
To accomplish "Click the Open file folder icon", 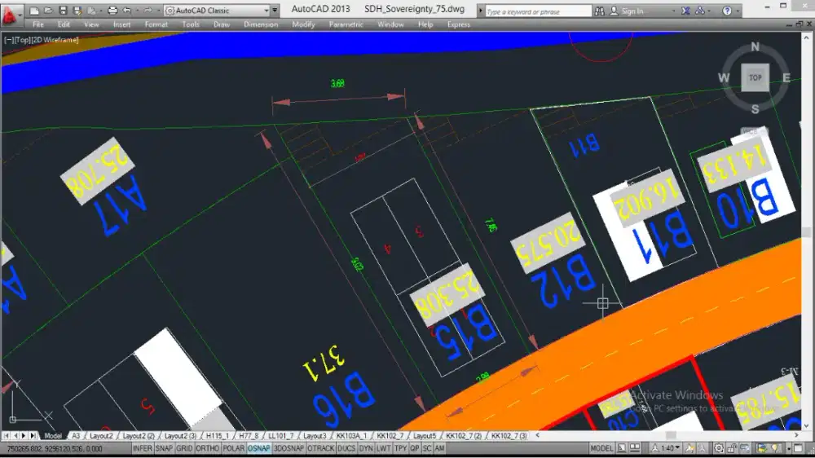I will (x=48, y=11).
